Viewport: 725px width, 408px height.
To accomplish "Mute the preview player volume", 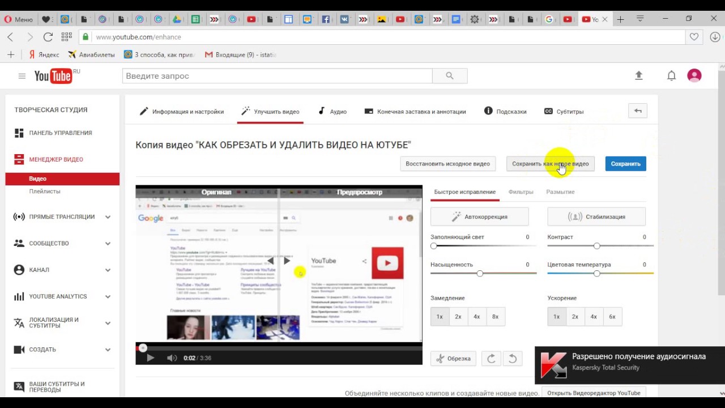I will click(x=172, y=358).
